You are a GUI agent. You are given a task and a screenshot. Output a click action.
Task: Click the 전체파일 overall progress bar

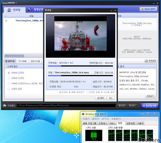(80, 66)
